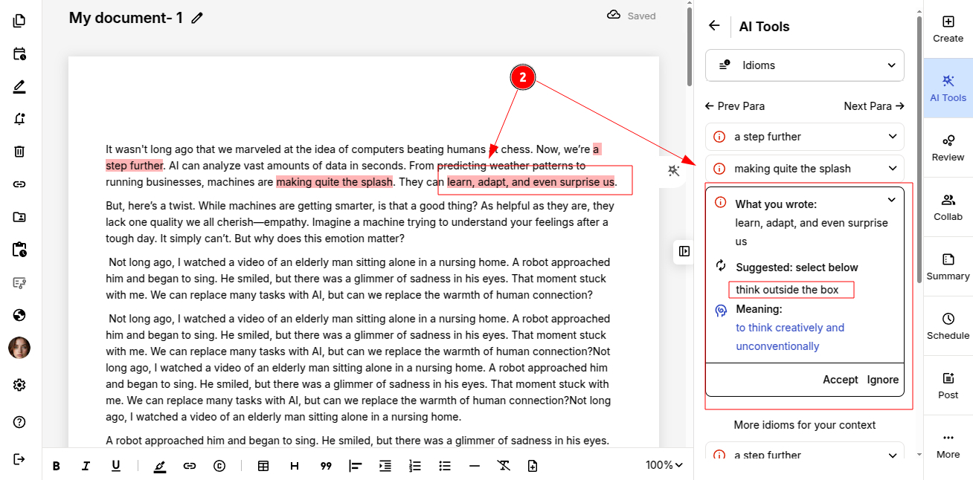The image size is (973, 480).
Task: Click the Italic formatting icon
Action: pyautogui.click(x=86, y=466)
